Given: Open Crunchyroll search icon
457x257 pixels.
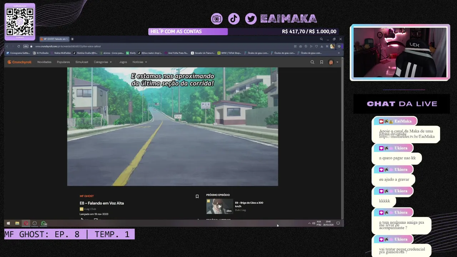Looking at the screenshot, I should pyautogui.click(x=312, y=62).
